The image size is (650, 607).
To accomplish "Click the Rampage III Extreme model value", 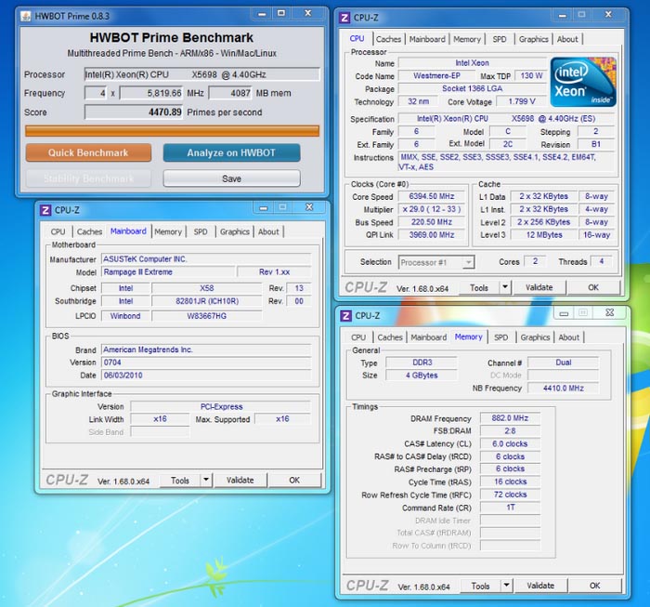I will (x=167, y=272).
